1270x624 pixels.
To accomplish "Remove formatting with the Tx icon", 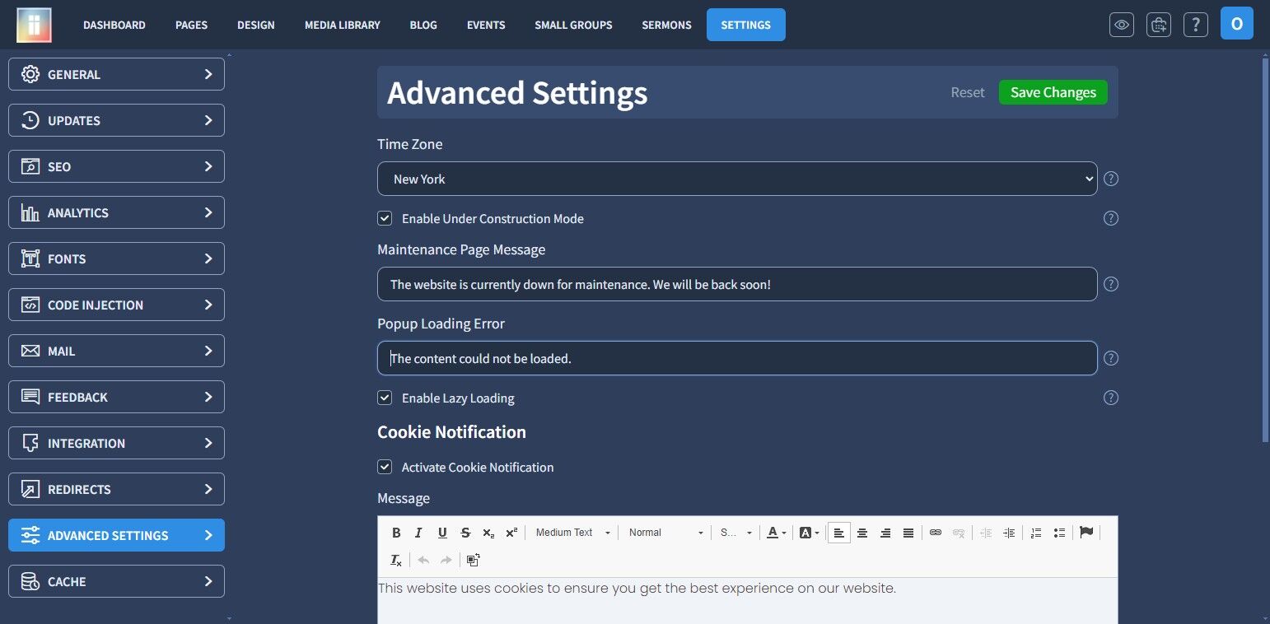I will pyautogui.click(x=396, y=560).
